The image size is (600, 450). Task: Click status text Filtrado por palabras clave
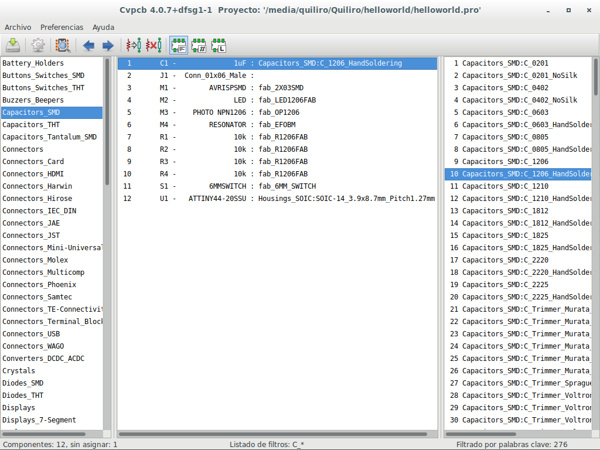[512, 445]
